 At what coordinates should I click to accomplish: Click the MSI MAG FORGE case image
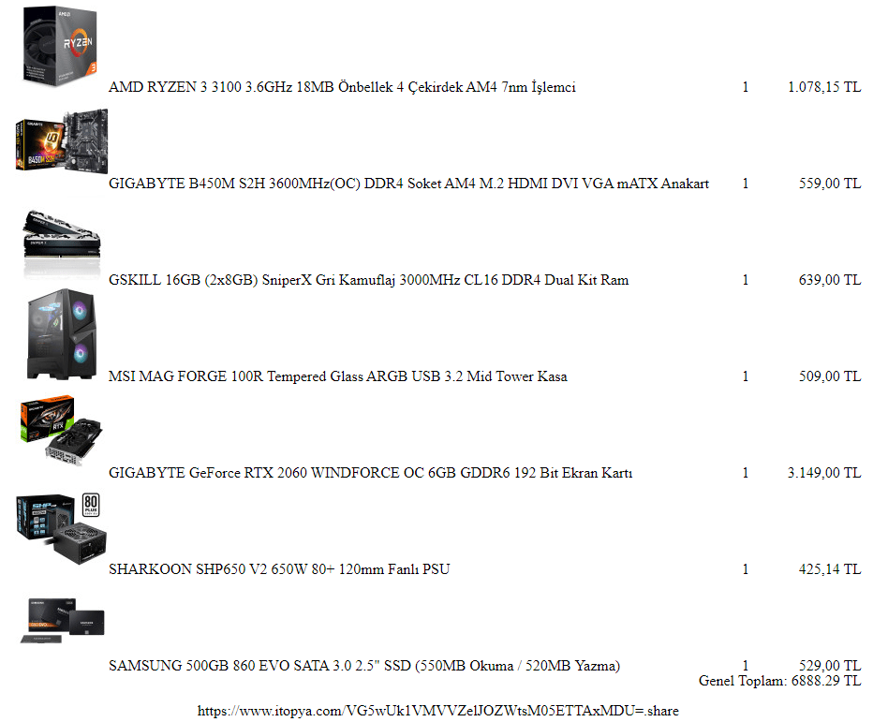[61, 334]
